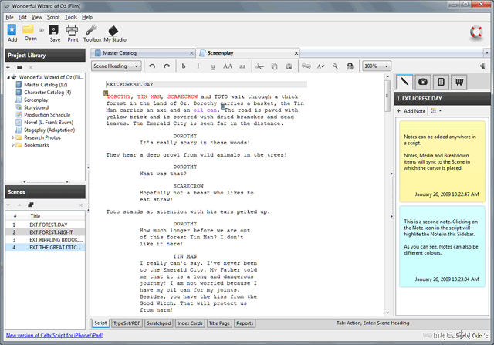Open the Scene Heading format dropdown

pos(116,66)
